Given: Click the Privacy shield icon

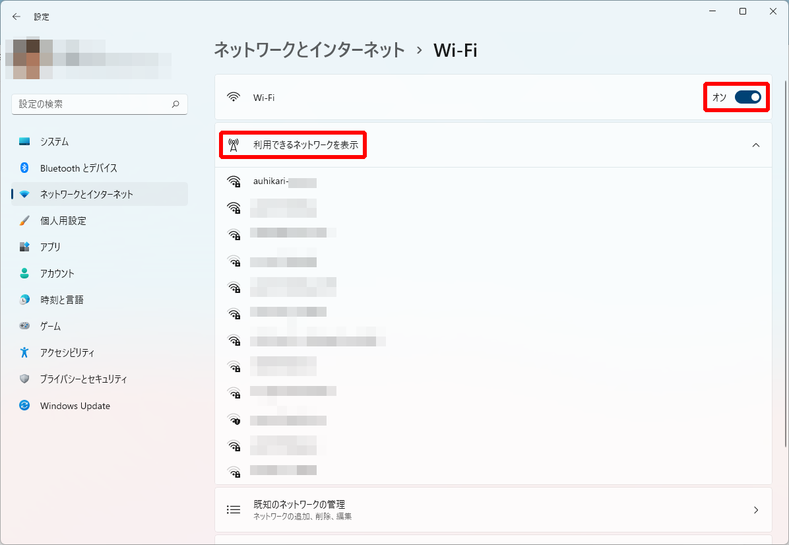Looking at the screenshot, I should pyautogui.click(x=24, y=379).
